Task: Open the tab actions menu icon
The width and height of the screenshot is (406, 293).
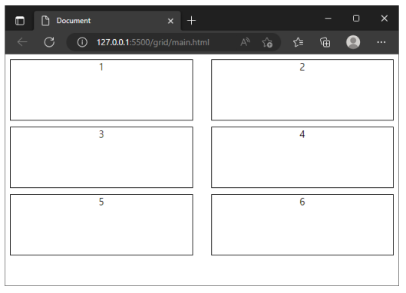Action: pos(20,21)
